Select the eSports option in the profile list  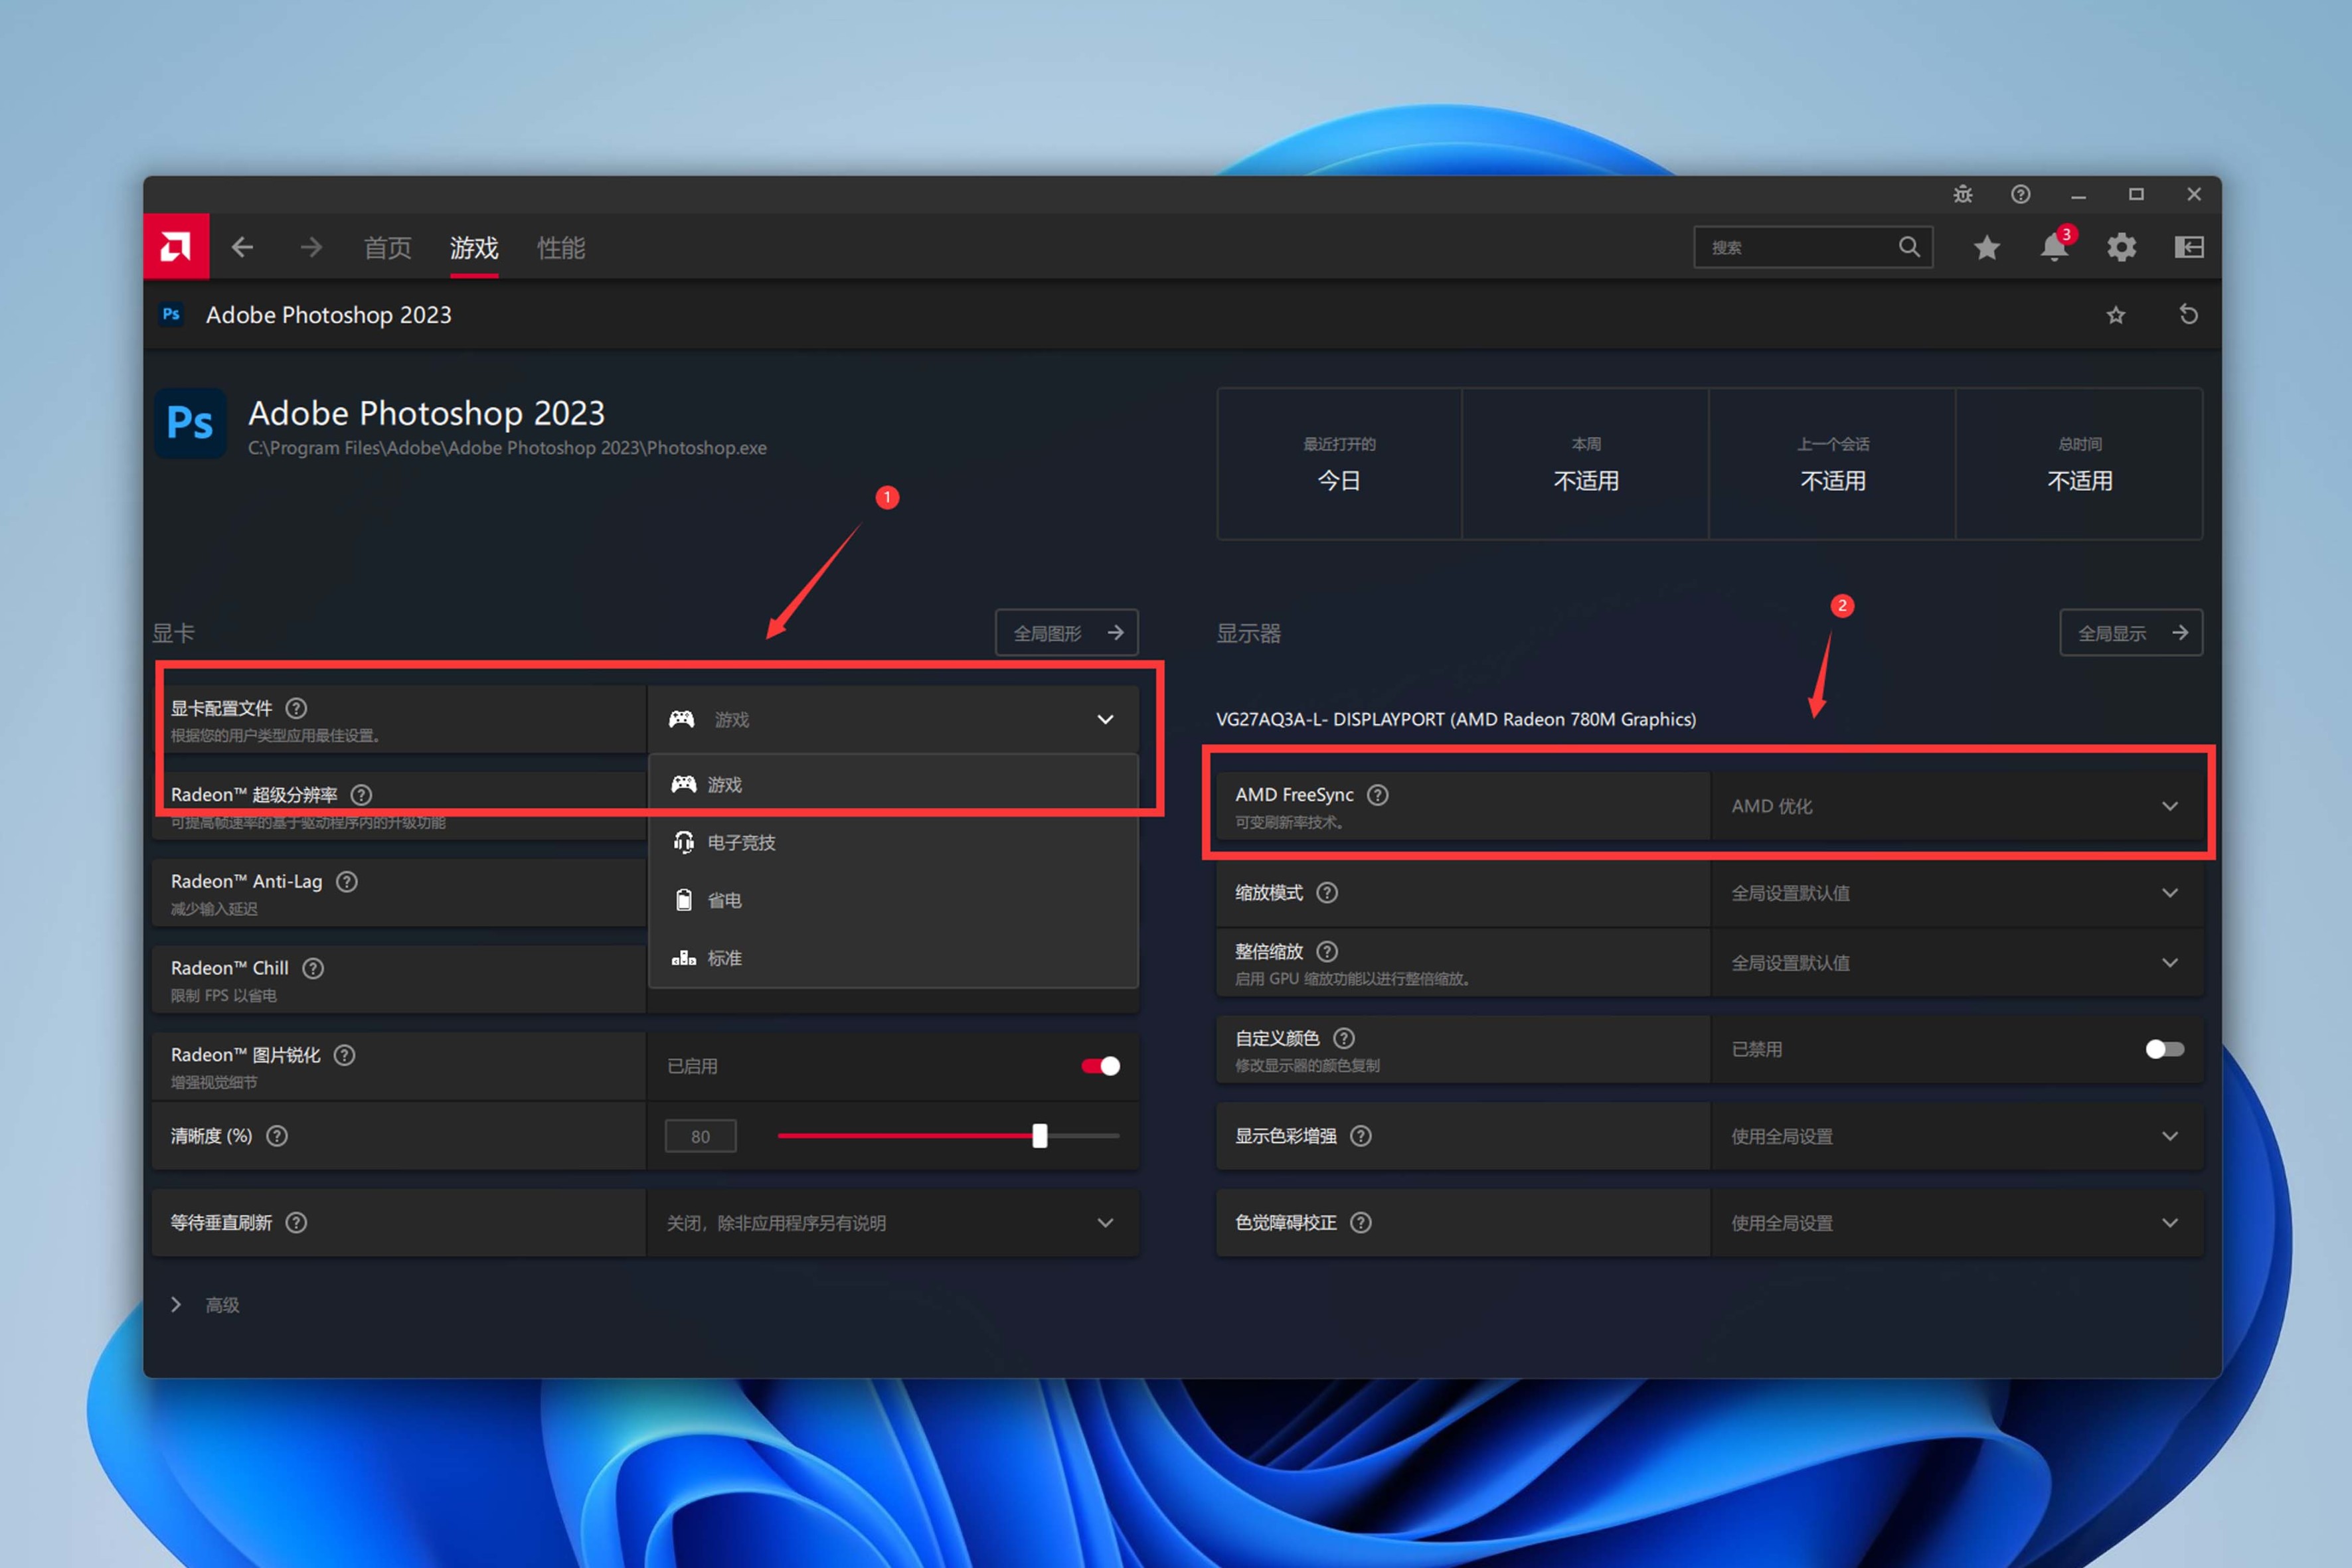[x=741, y=843]
